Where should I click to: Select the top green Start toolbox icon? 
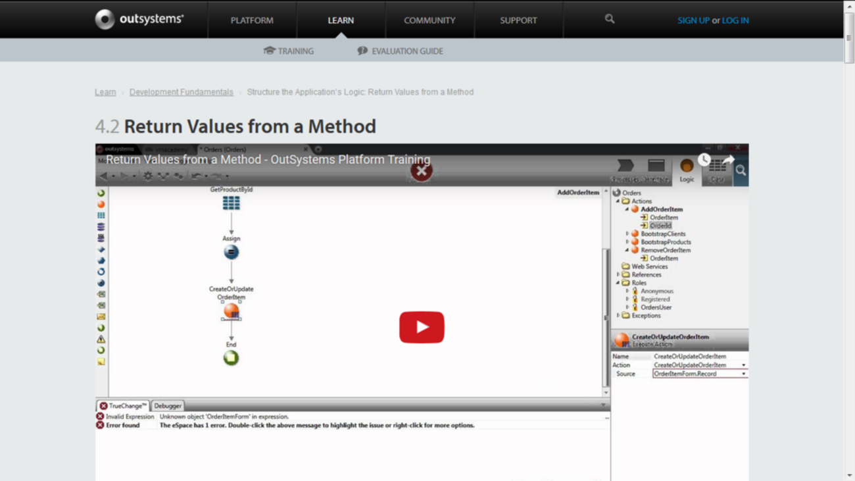pyautogui.click(x=101, y=193)
